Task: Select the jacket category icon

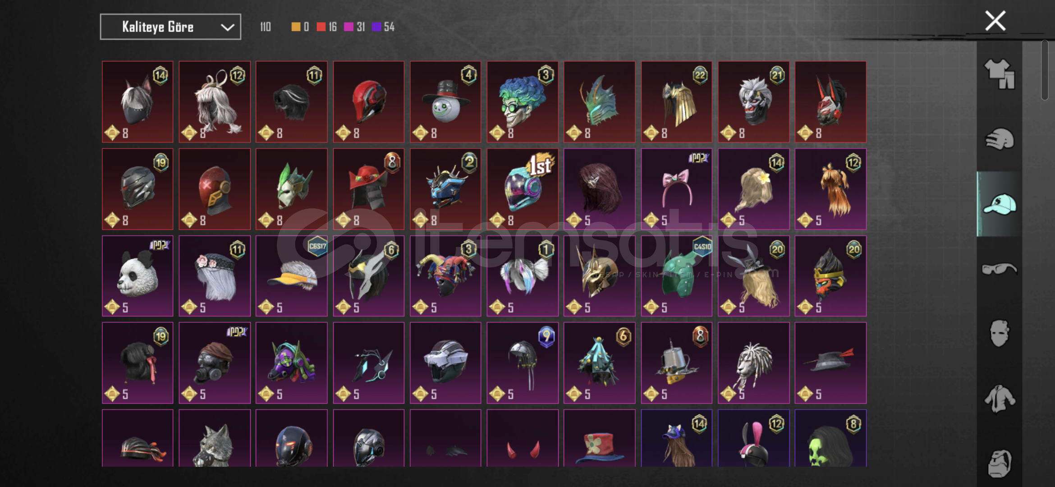Action: [x=999, y=399]
